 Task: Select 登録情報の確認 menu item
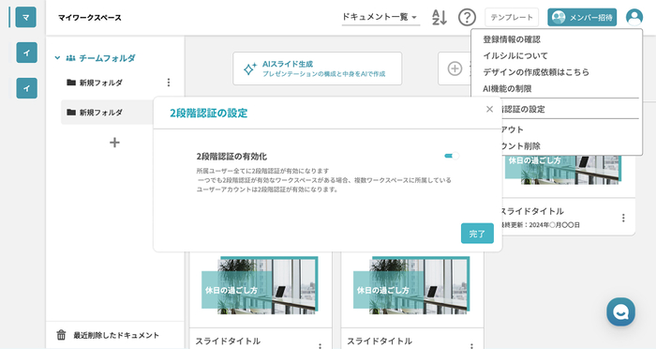pyautogui.click(x=512, y=39)
